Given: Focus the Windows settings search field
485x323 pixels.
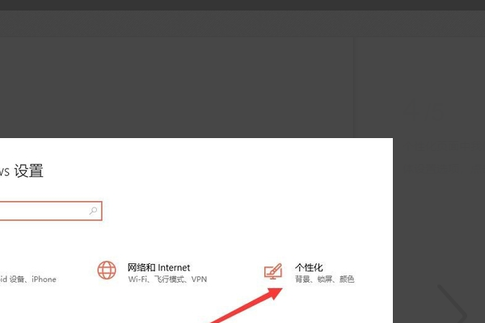Looking at the screenshot, I should [51, 211].
